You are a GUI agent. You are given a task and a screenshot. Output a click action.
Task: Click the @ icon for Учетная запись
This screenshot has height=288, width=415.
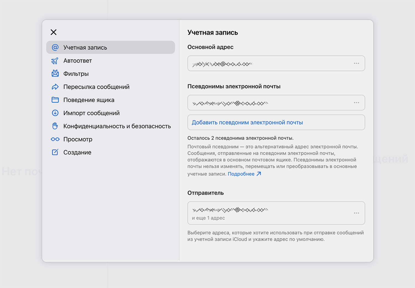[55, 47]
